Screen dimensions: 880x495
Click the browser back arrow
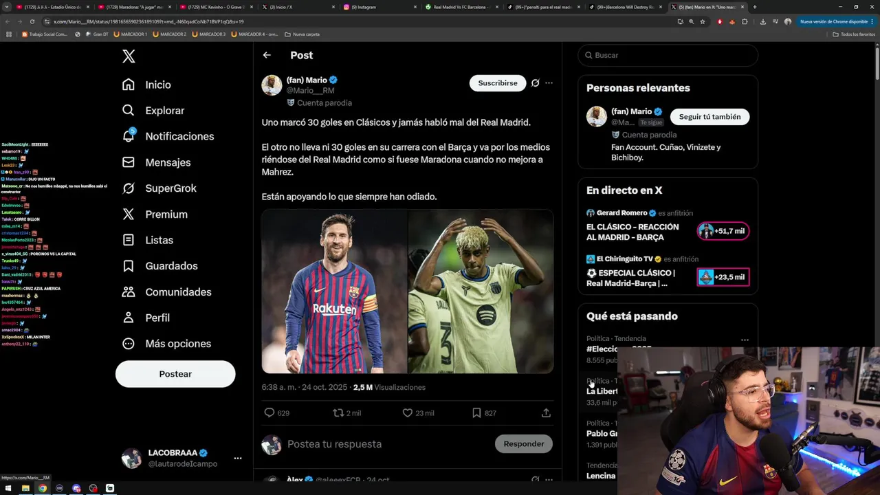7,22
